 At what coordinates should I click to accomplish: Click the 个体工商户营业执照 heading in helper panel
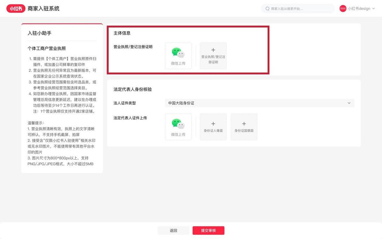click(47, 48)
